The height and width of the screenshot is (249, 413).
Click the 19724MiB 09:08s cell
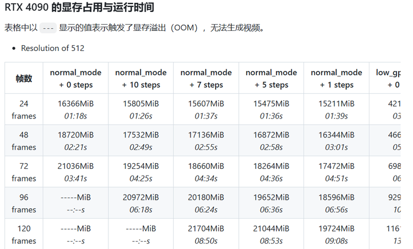coord(336,234)
